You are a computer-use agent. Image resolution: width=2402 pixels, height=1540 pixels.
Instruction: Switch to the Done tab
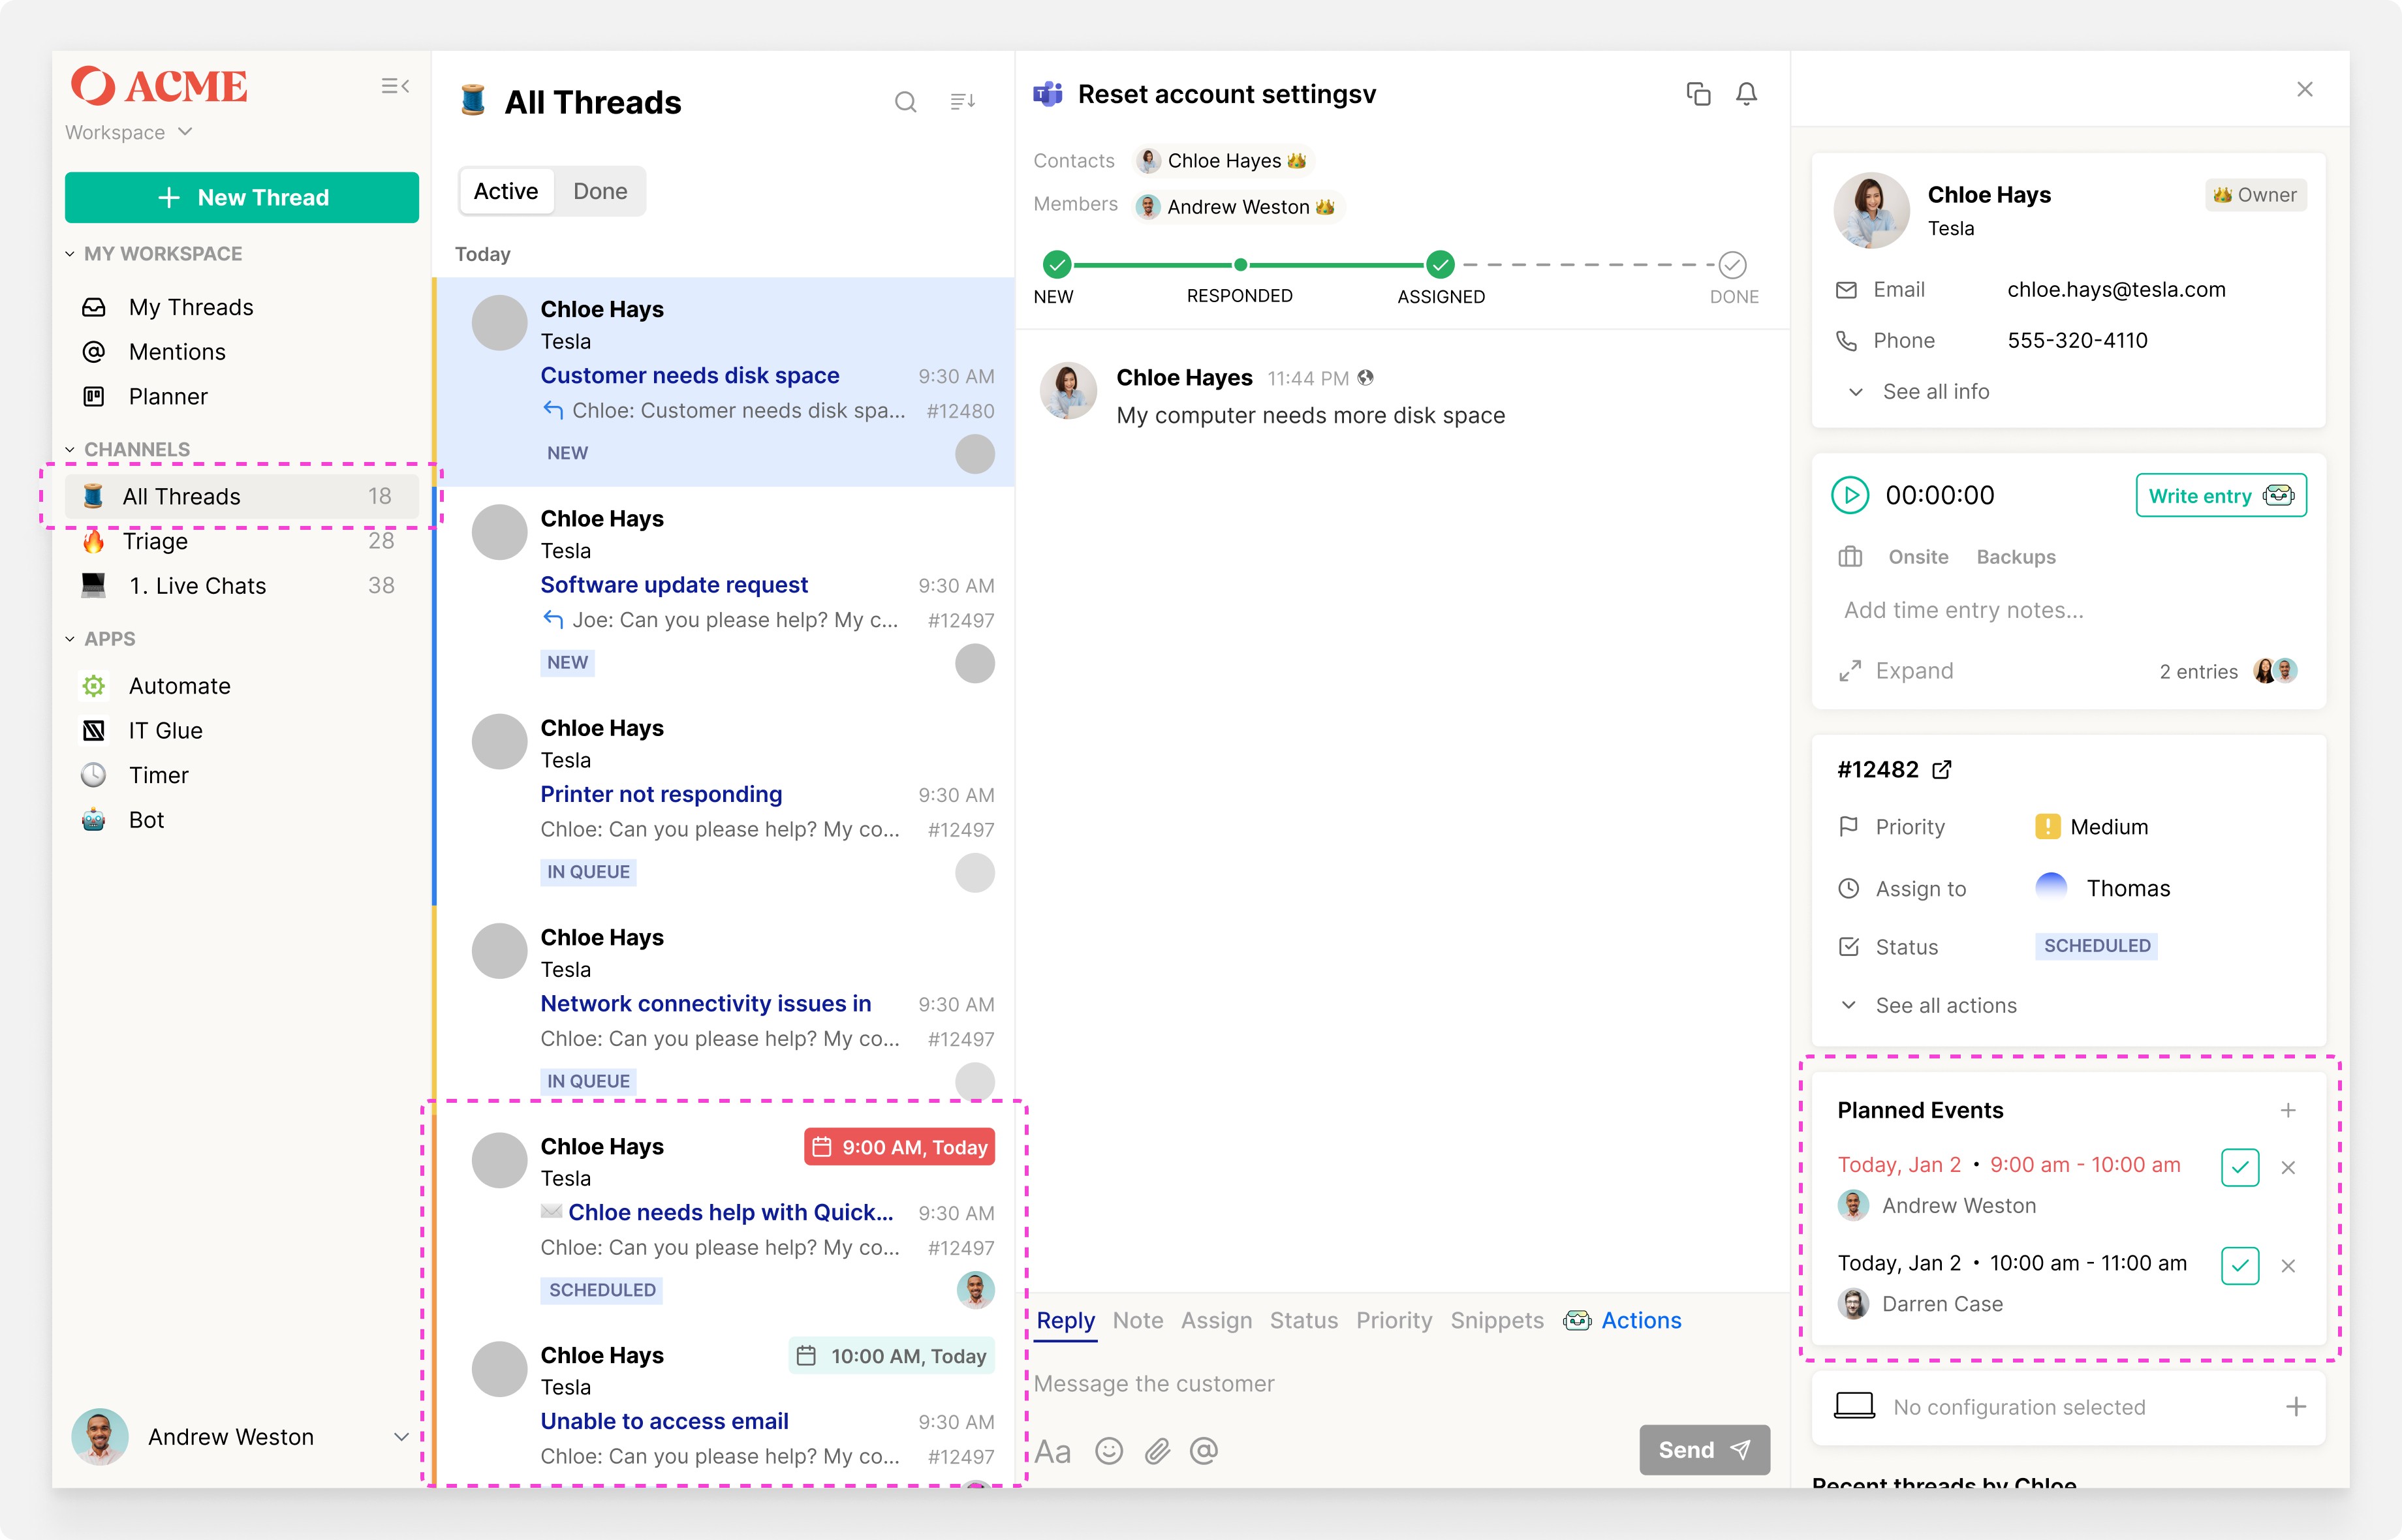click(600, 192)
